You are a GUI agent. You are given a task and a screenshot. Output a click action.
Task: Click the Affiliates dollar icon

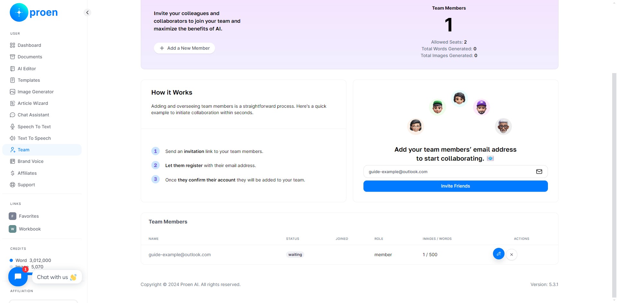click(13, 173)
